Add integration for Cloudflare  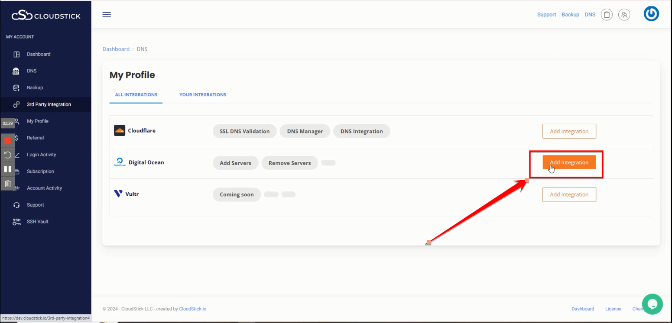coord(569,131)
